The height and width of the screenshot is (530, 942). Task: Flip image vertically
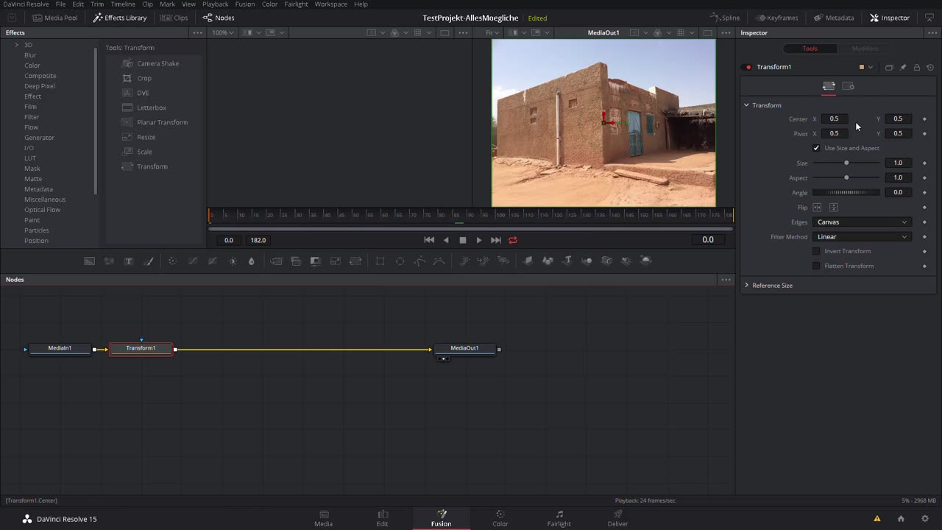pos(834,208)
